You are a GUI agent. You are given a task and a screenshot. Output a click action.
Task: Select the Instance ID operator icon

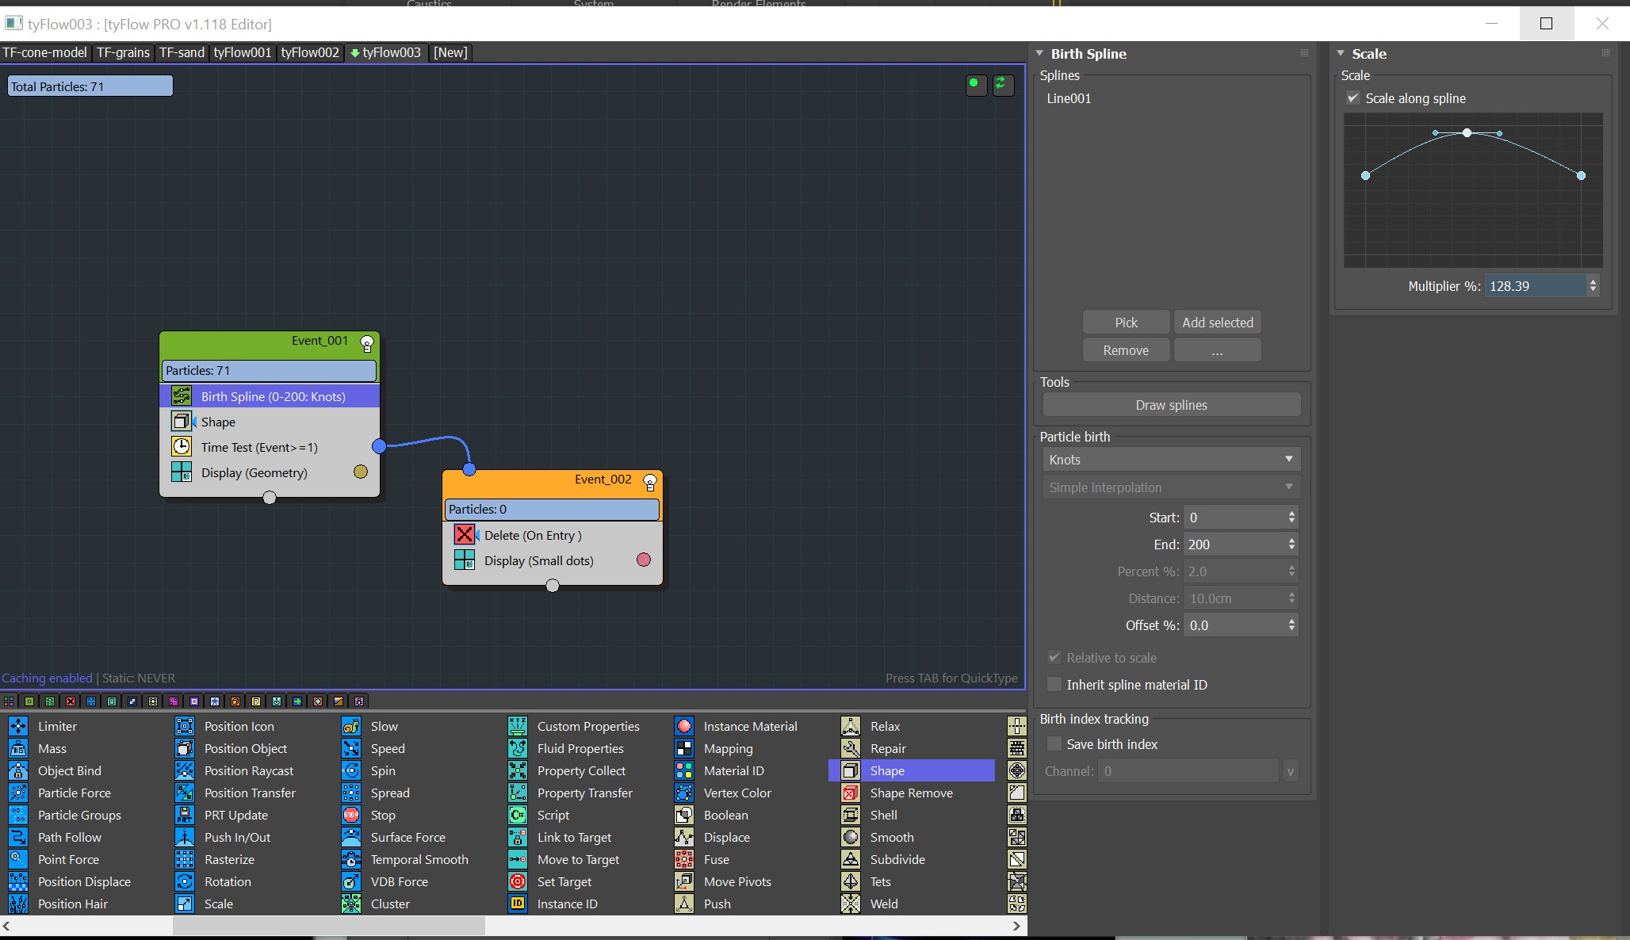518,904
